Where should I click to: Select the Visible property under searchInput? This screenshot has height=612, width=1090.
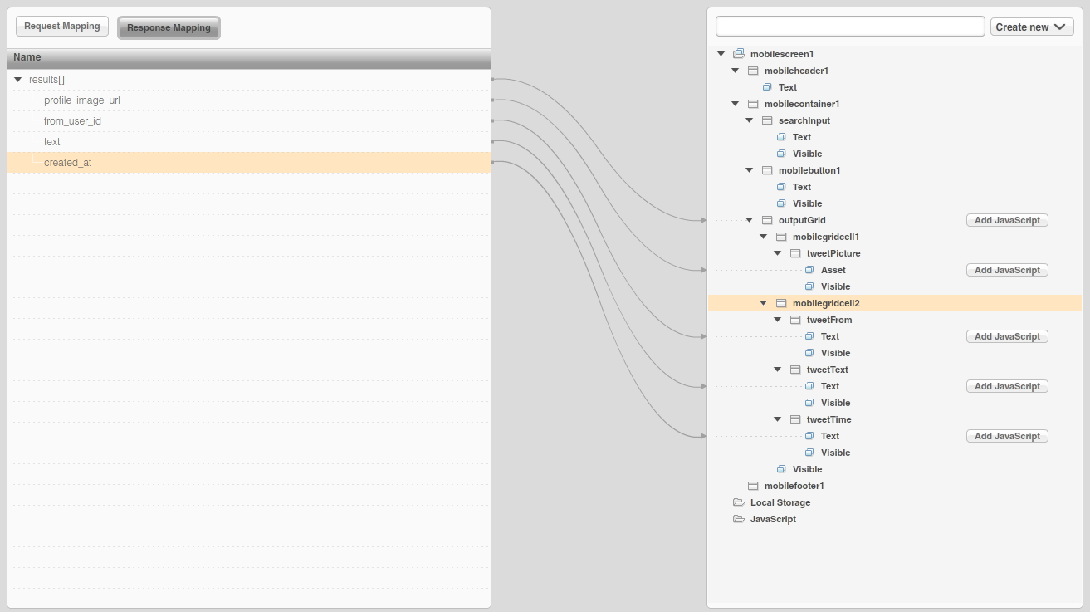click(x=807, y=154)
